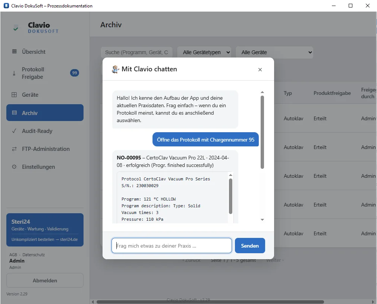Viewport: 377px width, 304px height.
Task: Click the Archiv page heading
Action: [x=111, y=25]
